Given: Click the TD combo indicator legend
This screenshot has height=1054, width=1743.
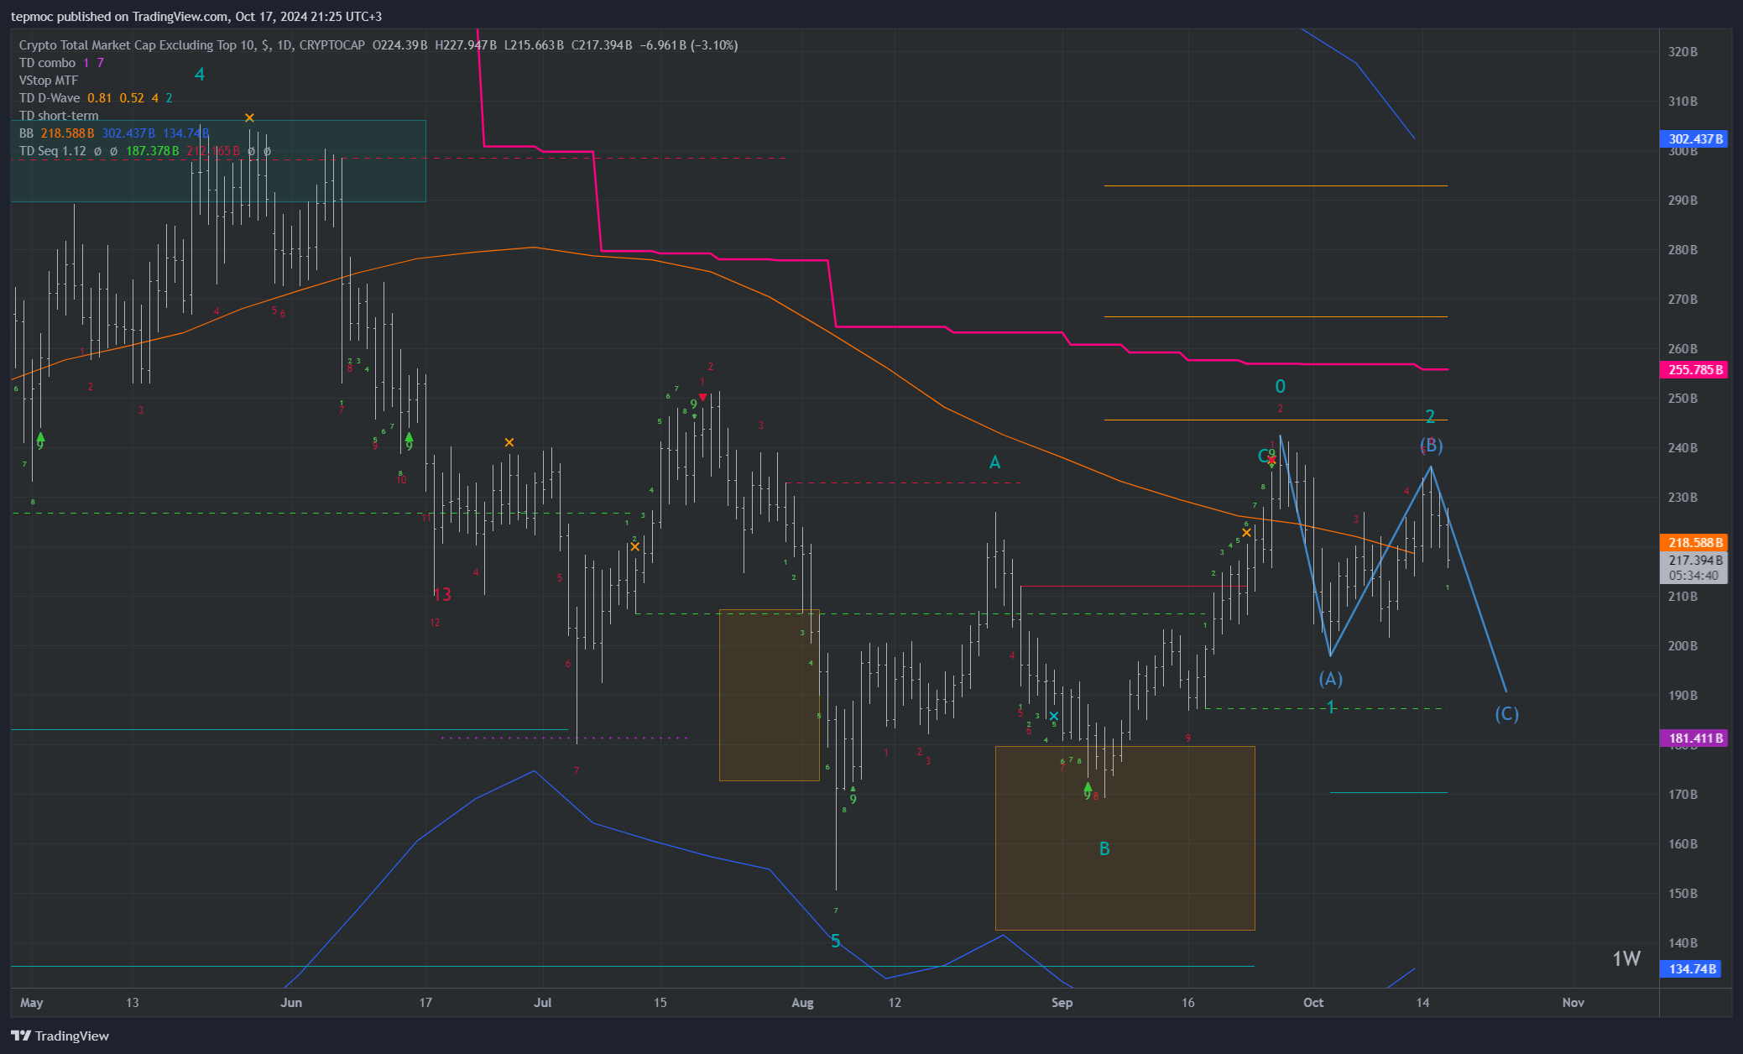Looking at the screenshot, I should [x=61, y=63].
